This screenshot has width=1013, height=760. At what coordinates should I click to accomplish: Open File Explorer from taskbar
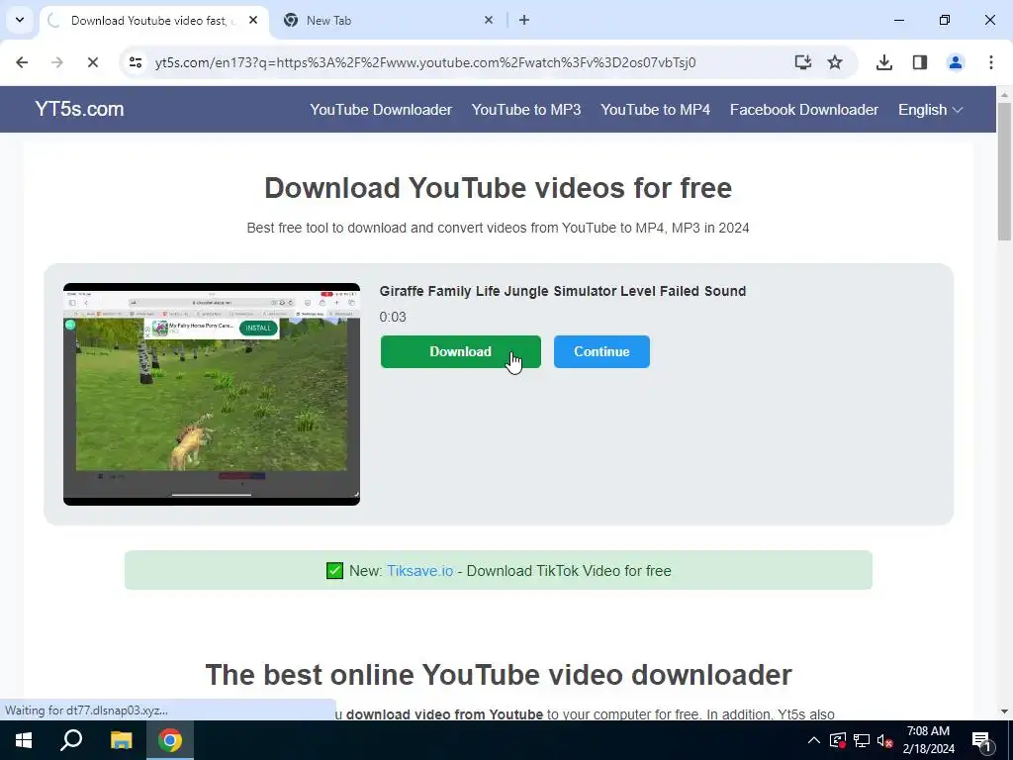121,740
